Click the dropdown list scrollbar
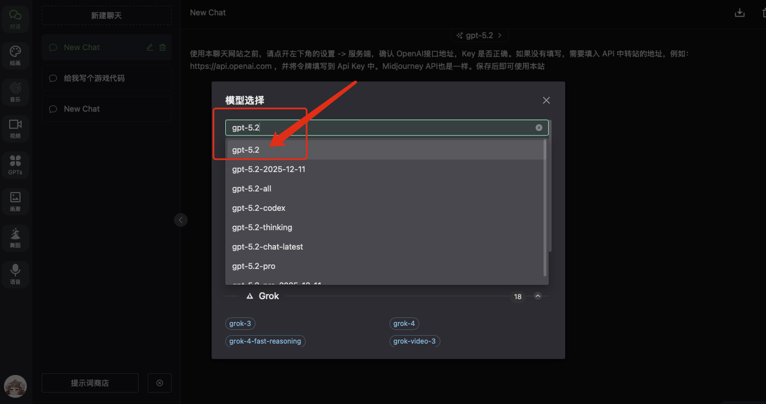 click(545, 208)
